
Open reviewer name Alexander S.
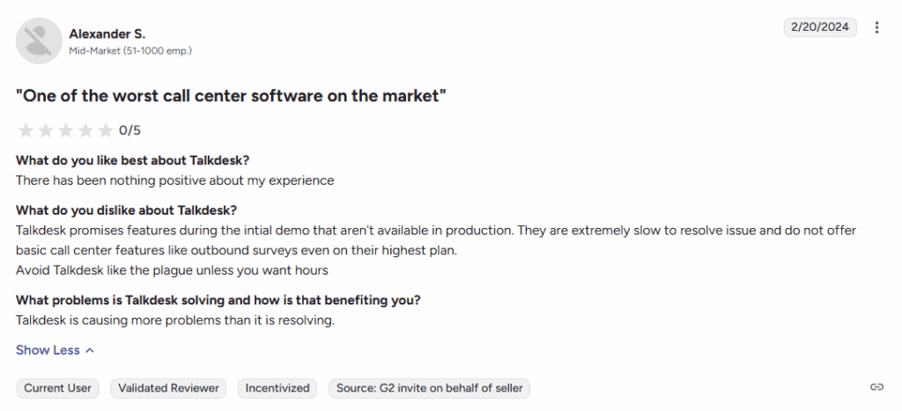107,33
